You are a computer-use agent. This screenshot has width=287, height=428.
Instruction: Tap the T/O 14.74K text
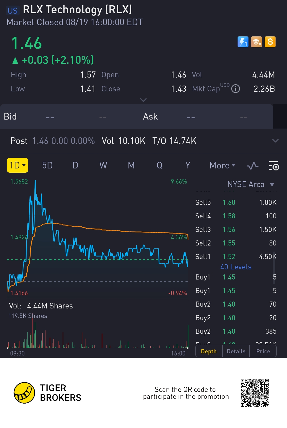[x=174, y=141]
